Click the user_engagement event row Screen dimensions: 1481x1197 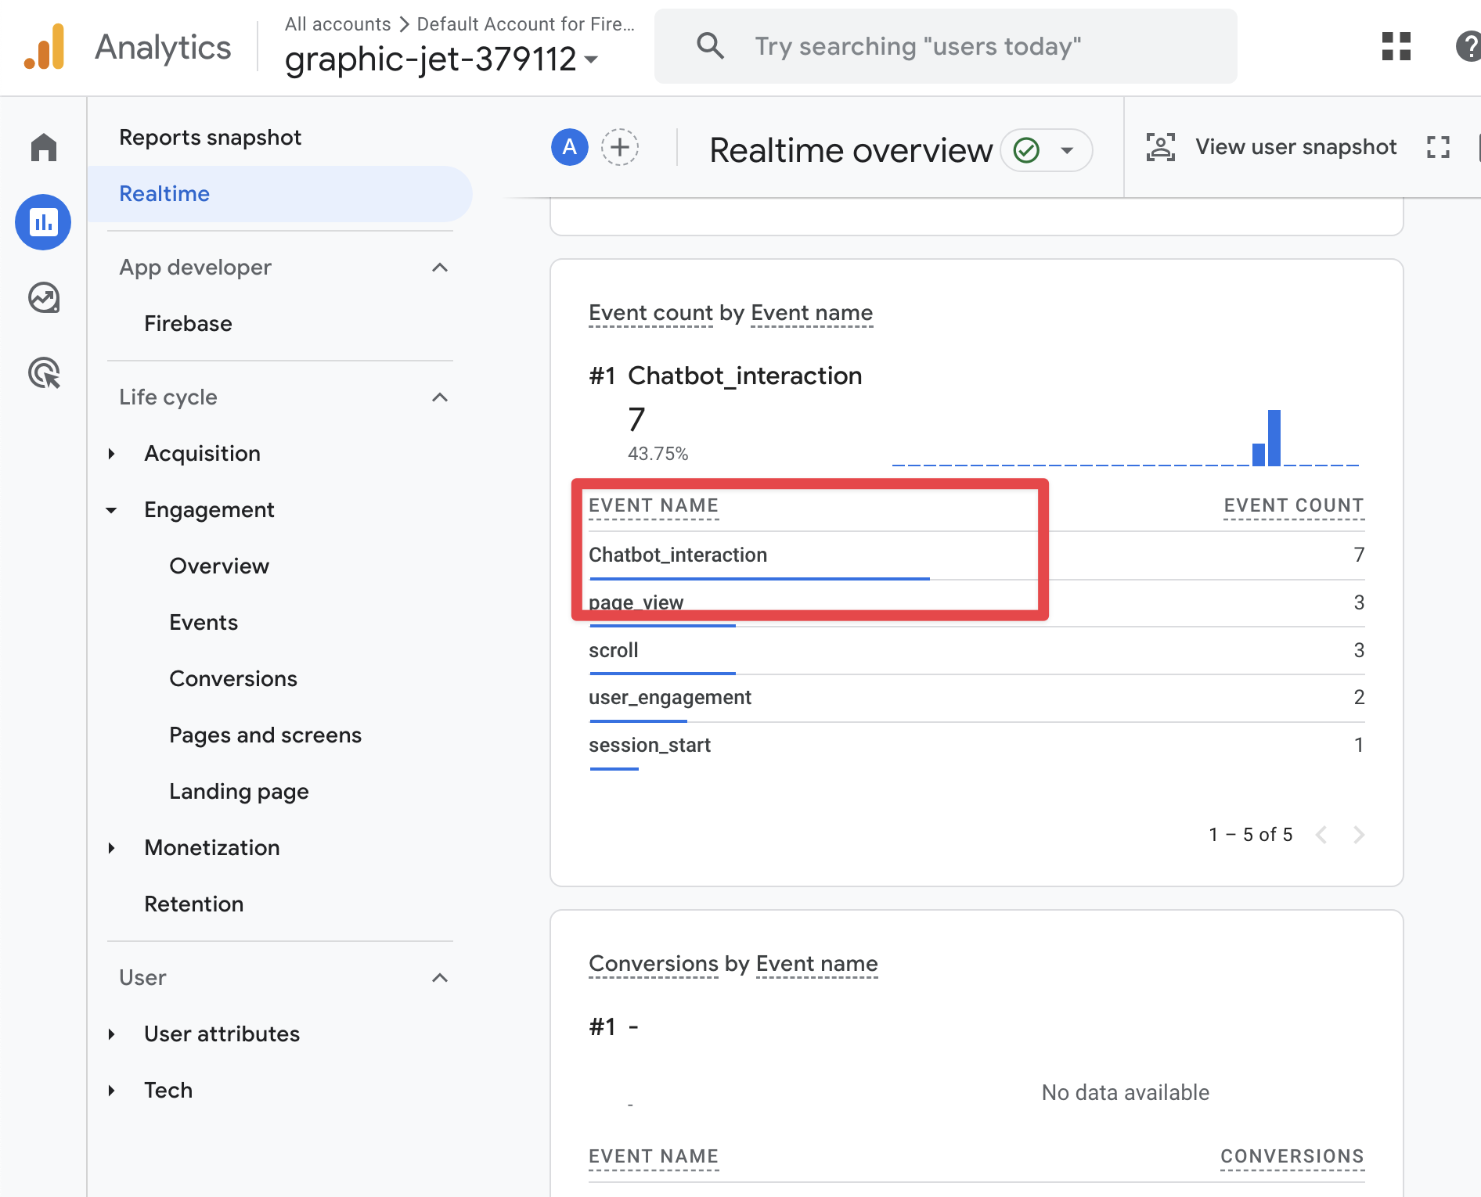[x=977, y=698]
